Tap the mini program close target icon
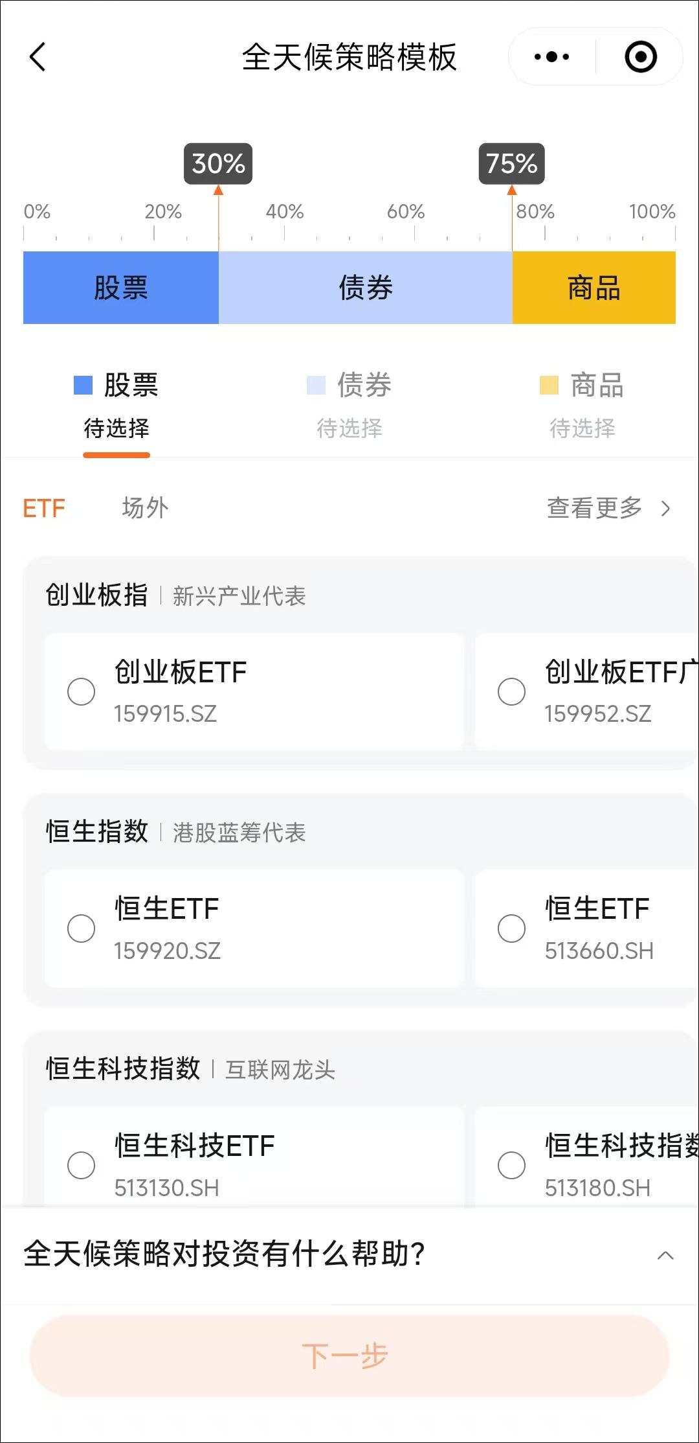 (x=641, y=57)
